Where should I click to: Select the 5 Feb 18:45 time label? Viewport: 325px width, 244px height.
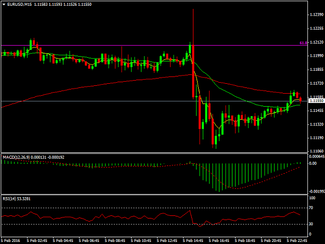coord(245,241)
